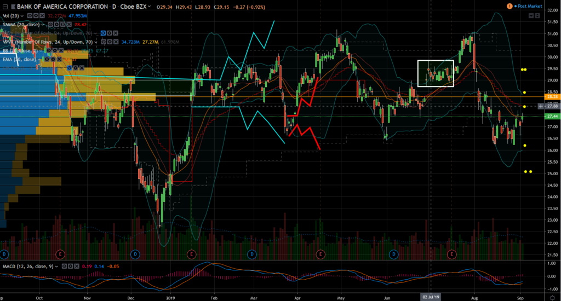Open SMMA (20, close) settings gear
The width and height of the screenshot is (561, 301).
[57, 25]
